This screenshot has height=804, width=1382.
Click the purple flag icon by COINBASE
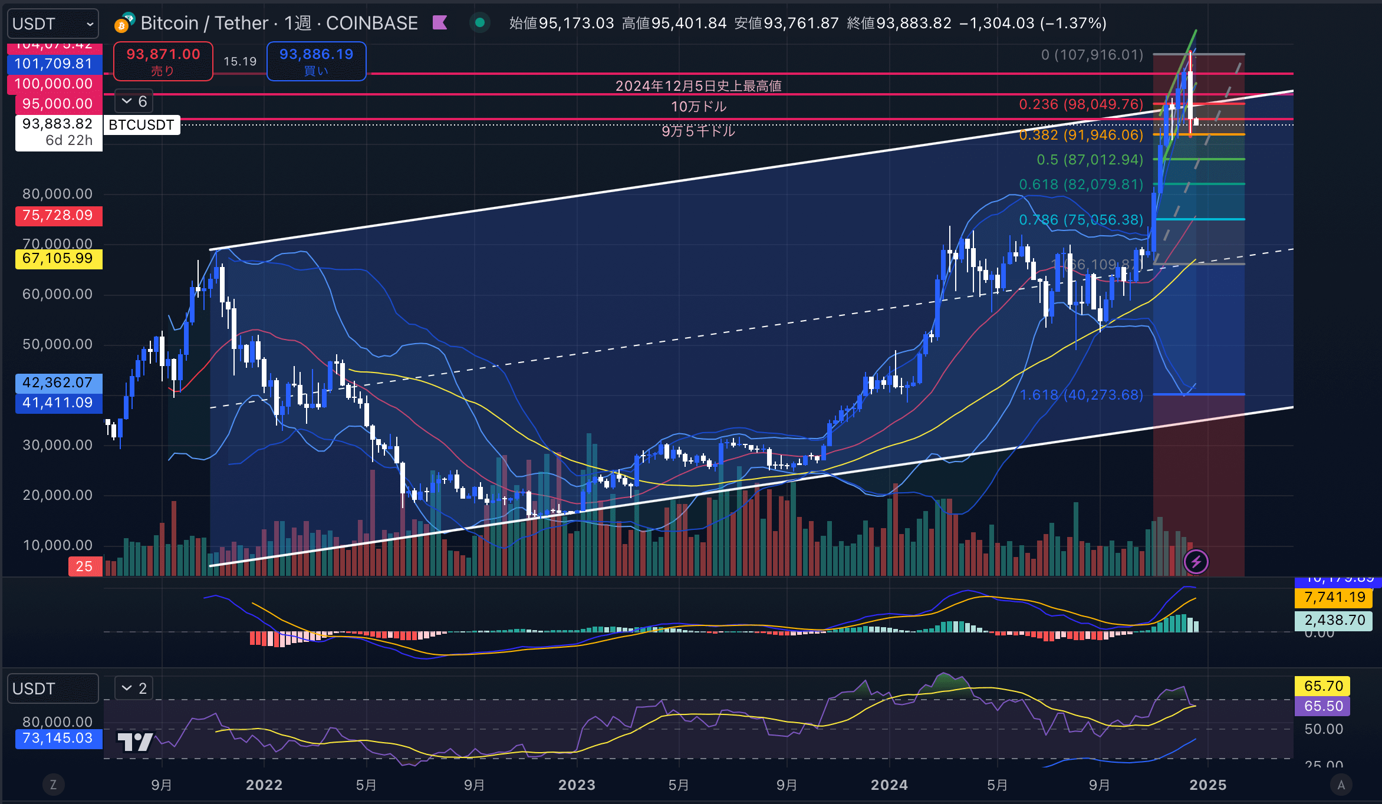pyautogui.click(x=440, y=23)
